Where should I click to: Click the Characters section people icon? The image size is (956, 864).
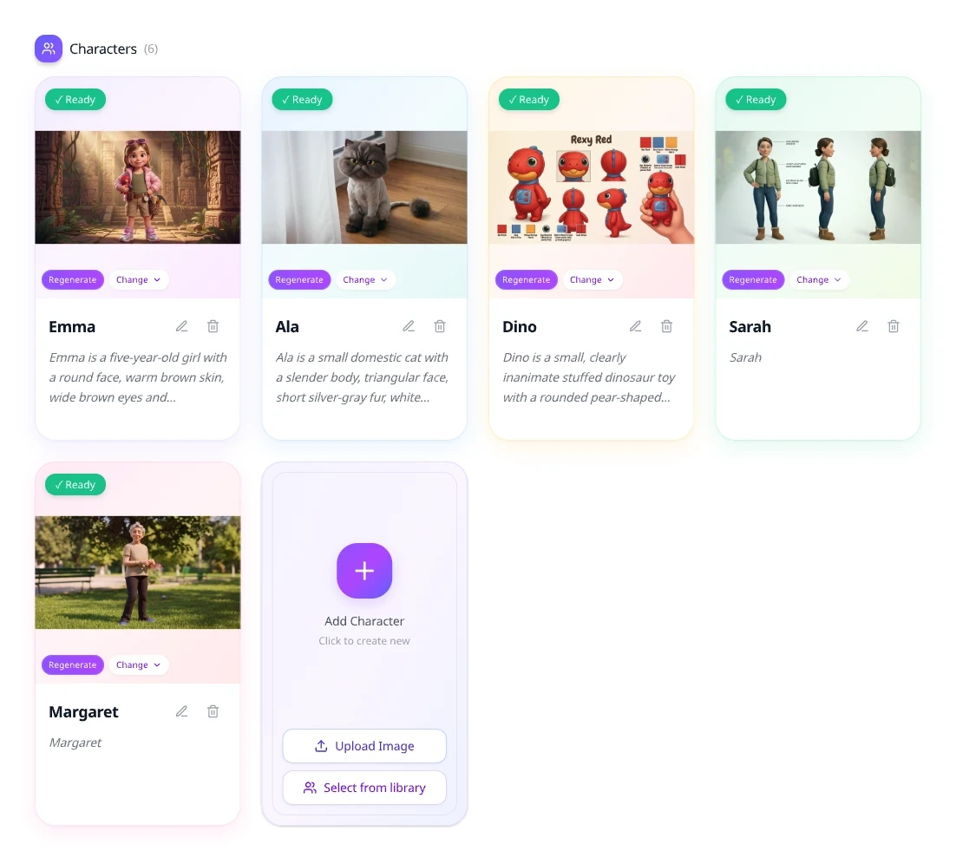(x=49, y=49)
